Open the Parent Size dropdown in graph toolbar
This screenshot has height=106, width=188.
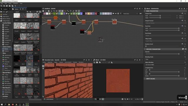coord(130,14)
